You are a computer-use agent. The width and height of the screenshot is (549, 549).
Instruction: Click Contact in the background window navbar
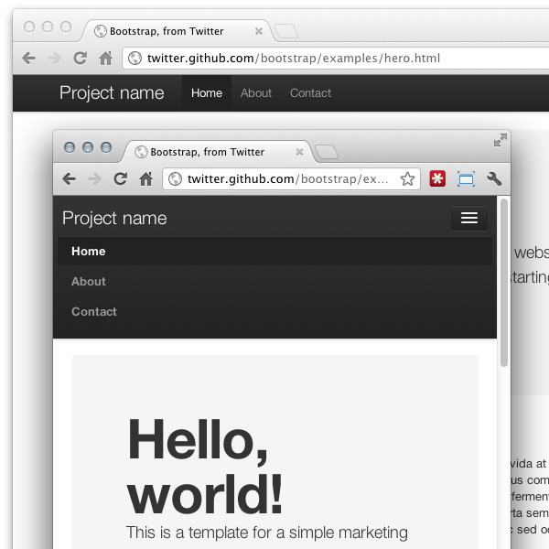(x=310, y=92)
